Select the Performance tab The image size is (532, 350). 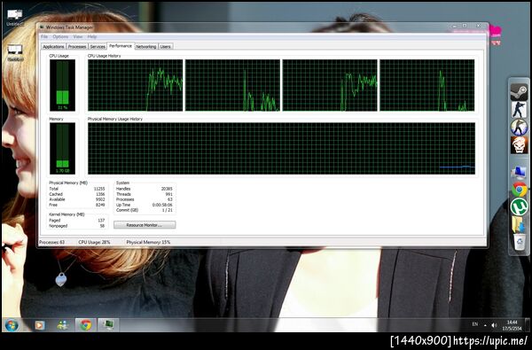[x=121, y=46]
